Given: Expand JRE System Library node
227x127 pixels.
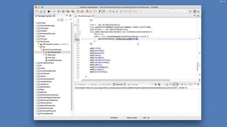Looking at the screenshot, I should coord(39,44).
